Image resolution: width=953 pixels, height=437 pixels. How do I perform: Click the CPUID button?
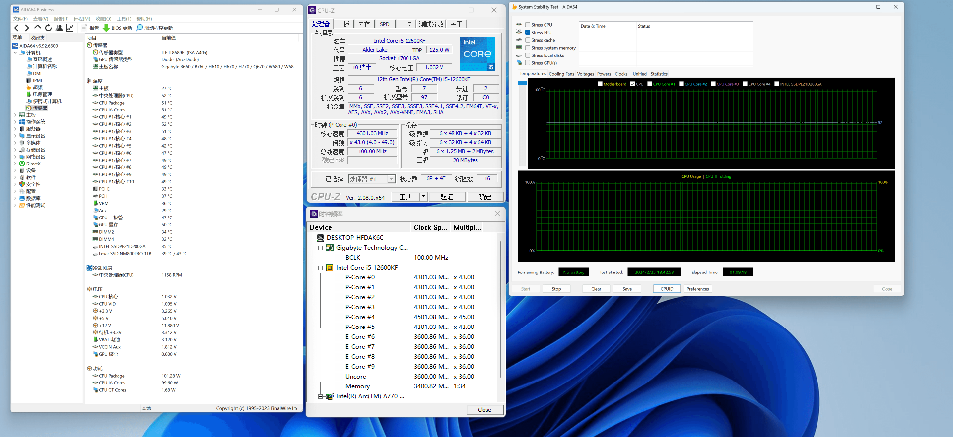click(x=667, y=289)
